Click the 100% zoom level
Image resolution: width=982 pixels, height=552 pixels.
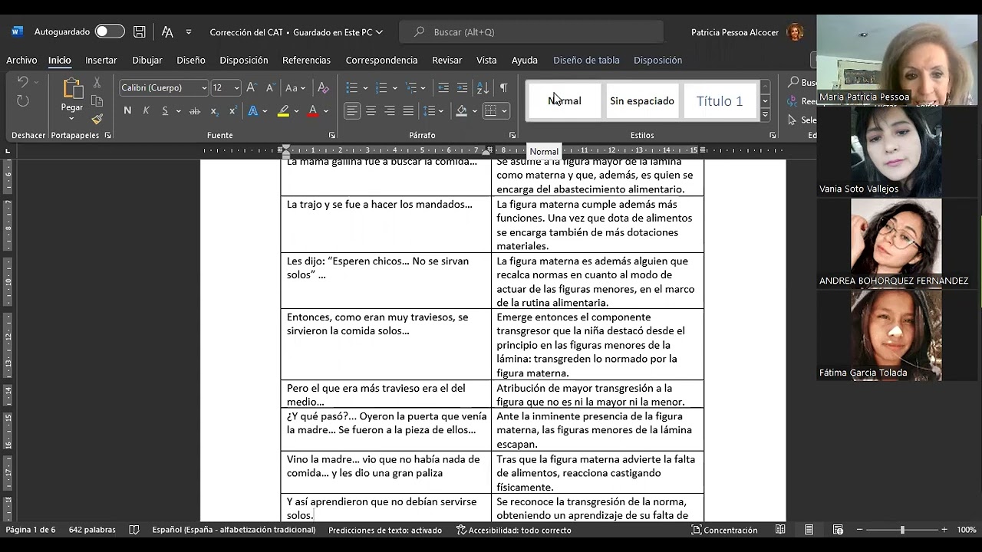(967, 530)
